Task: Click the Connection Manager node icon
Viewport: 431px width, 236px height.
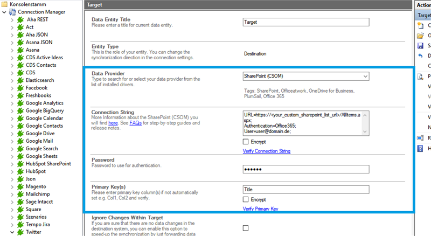Action: (x=12, y=12)
